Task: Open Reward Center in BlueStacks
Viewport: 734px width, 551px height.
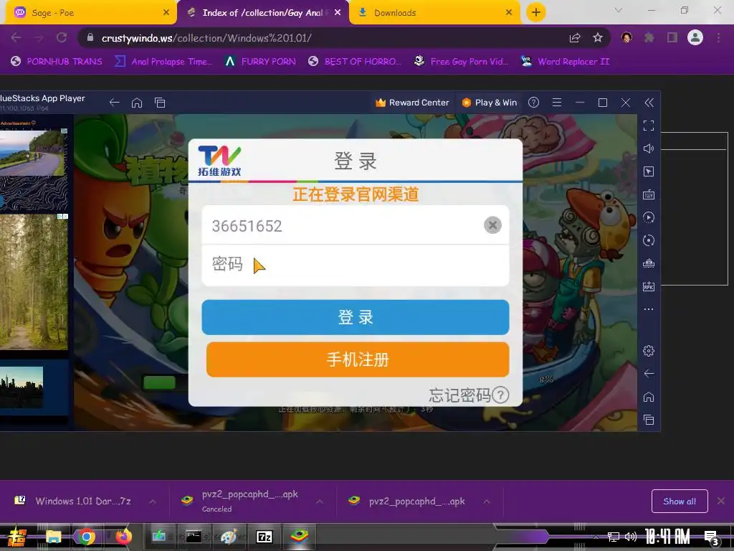Action: coord(412,102)
